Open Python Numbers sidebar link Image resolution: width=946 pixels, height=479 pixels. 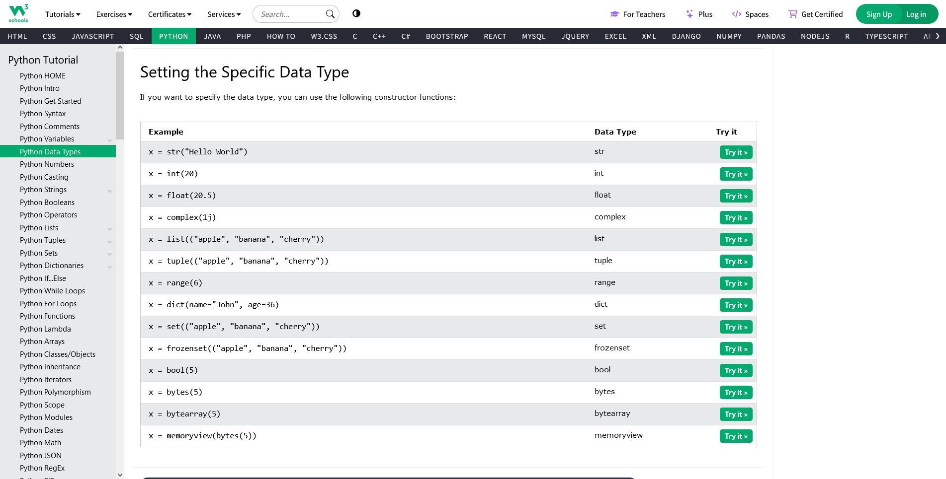point(47,164)
